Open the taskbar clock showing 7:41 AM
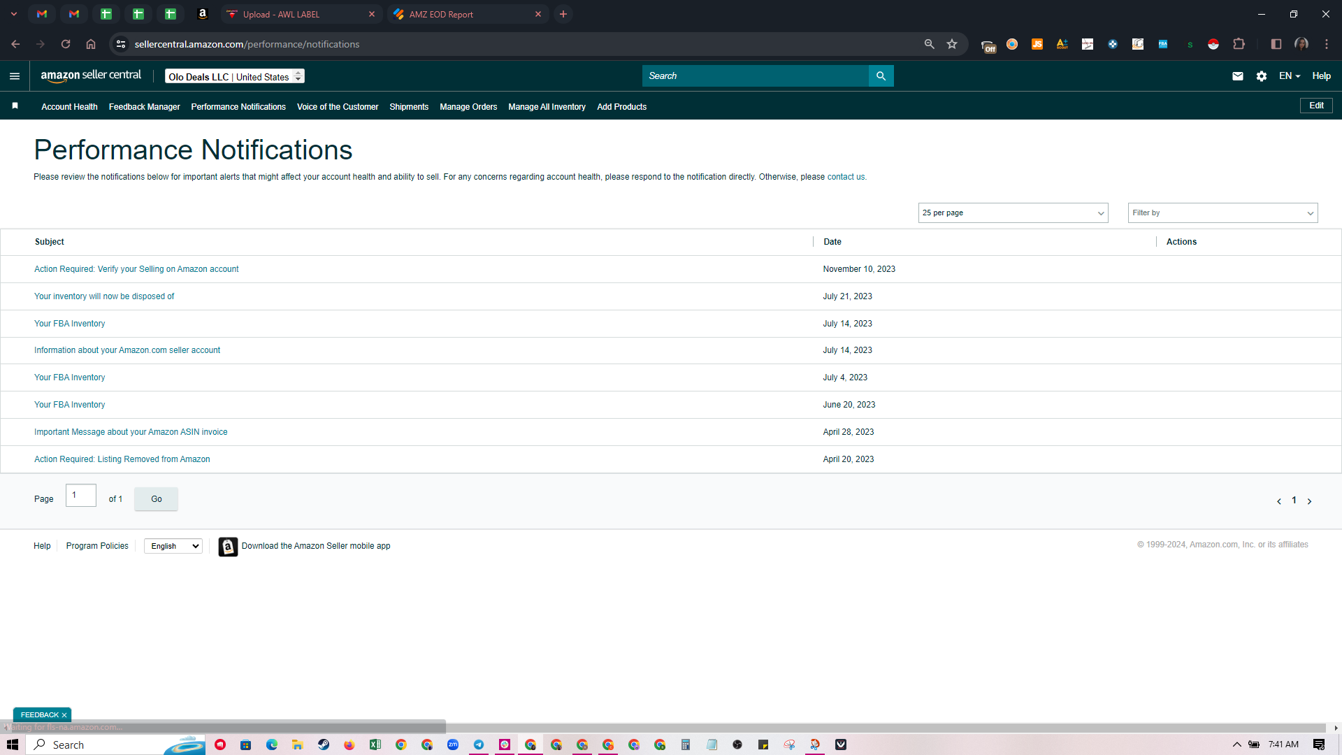Image resolution: width=1342 pixels, height=755 pixels. (x=1283, y=745)
